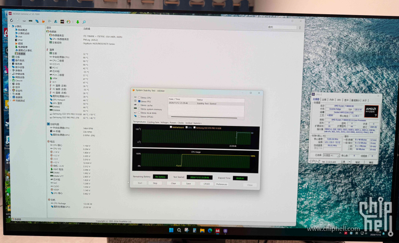Click the calculator icon on the taskbar
Viewport: 399px width, 243px height.
(195, 230)
